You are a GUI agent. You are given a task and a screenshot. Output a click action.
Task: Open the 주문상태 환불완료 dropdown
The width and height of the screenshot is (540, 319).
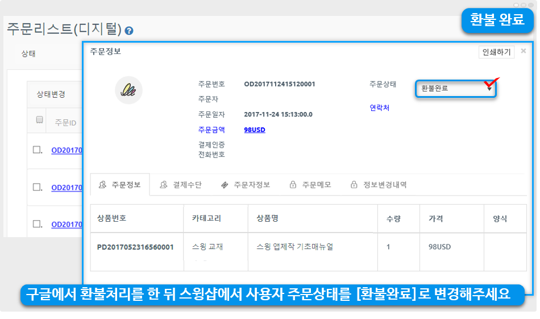tap(456, 88)
